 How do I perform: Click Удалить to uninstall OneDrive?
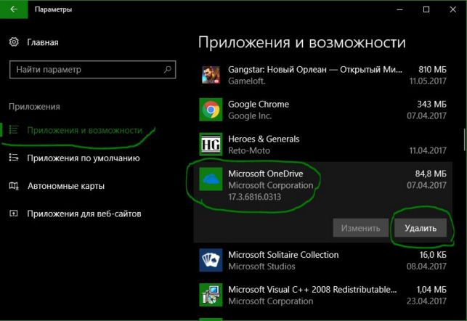tap(421, 228)
